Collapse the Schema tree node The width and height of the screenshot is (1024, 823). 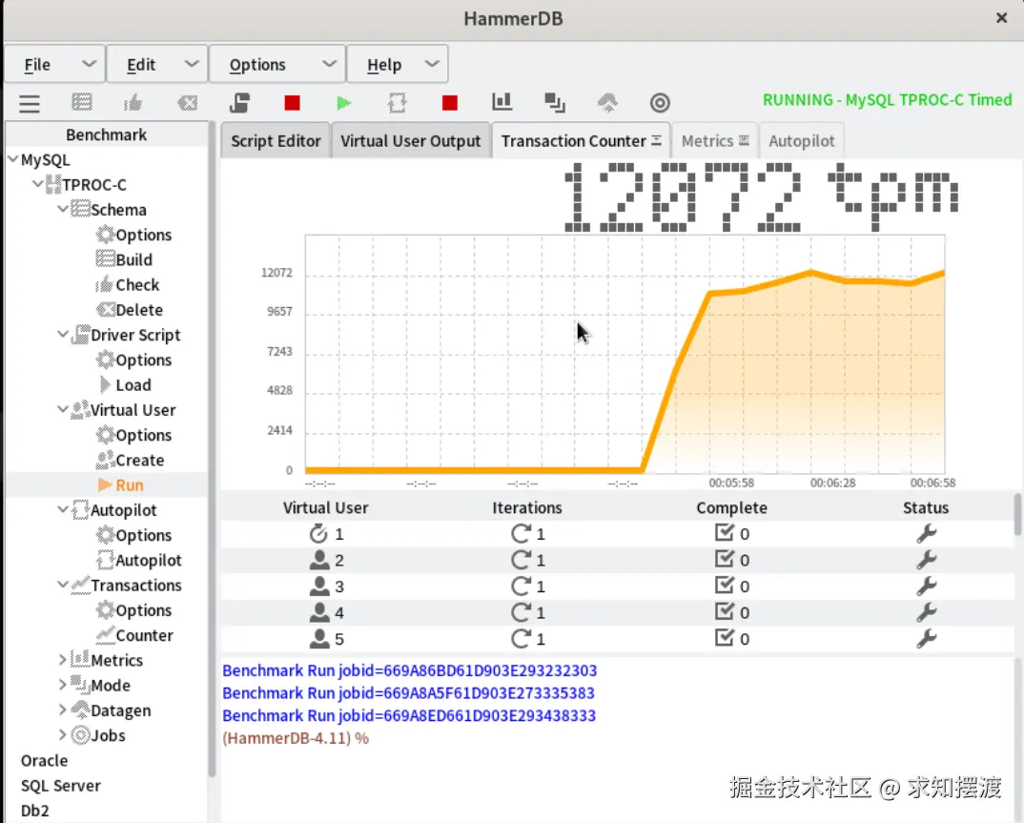[x=63, y=209]
